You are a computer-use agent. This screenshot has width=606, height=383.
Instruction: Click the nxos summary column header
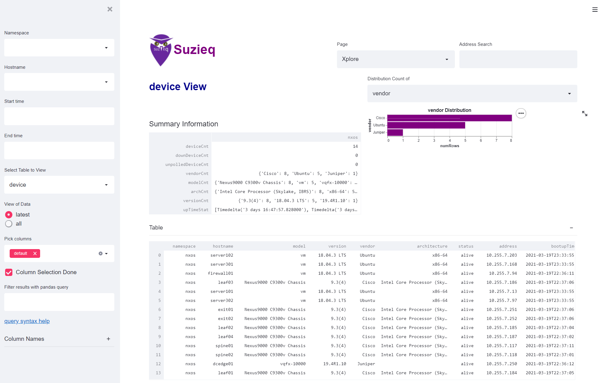tap(353, 138)
